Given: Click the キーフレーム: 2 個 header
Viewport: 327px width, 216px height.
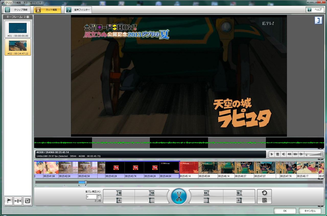Looking at the screenshot, I should (18, 17).
